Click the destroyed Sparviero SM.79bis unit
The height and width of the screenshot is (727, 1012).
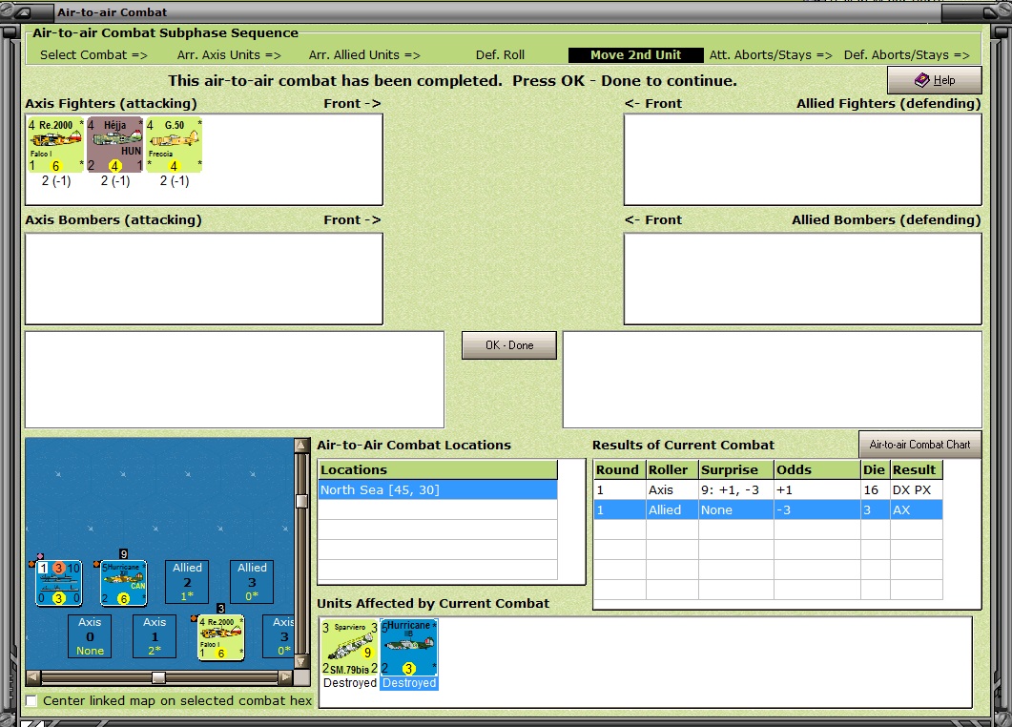coord(350,648)
